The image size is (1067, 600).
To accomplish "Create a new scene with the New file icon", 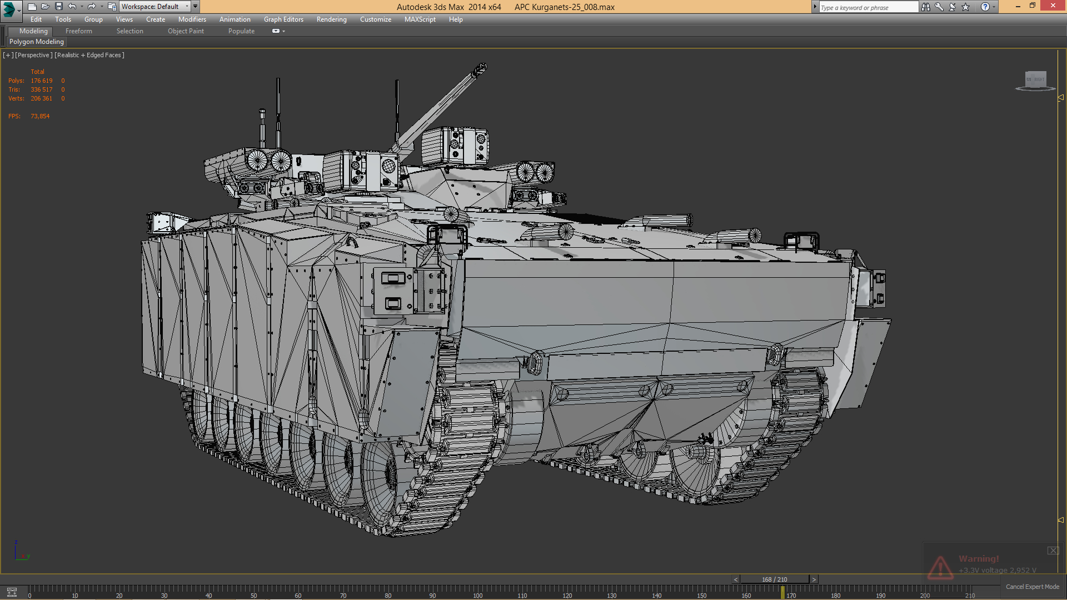I will coord(32,6).
